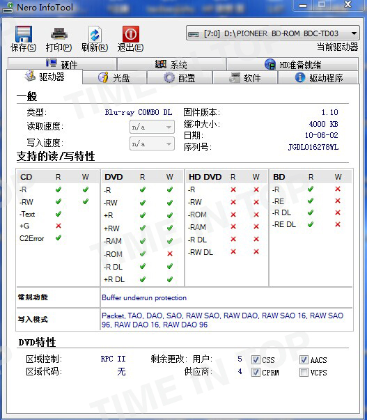Image resolution: width=367 pixels, height=420 pixels.
Task: Click the serial number JGDL016278WL
Action: coord(313,147)
